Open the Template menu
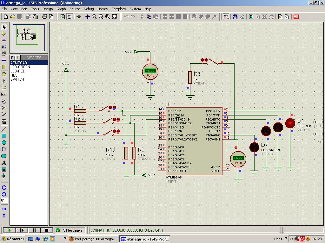Image resolution: width=325 pixels, height=243 pixels. [x=118, y=9]
